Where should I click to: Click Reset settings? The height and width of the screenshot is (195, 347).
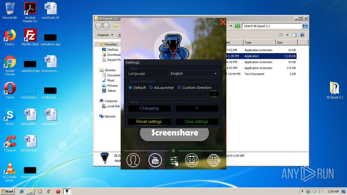(x=149, y=122)
